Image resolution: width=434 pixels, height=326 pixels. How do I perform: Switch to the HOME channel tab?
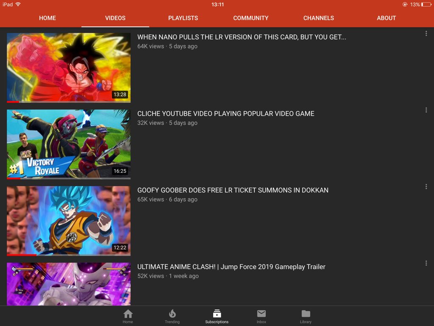[47, 18]
